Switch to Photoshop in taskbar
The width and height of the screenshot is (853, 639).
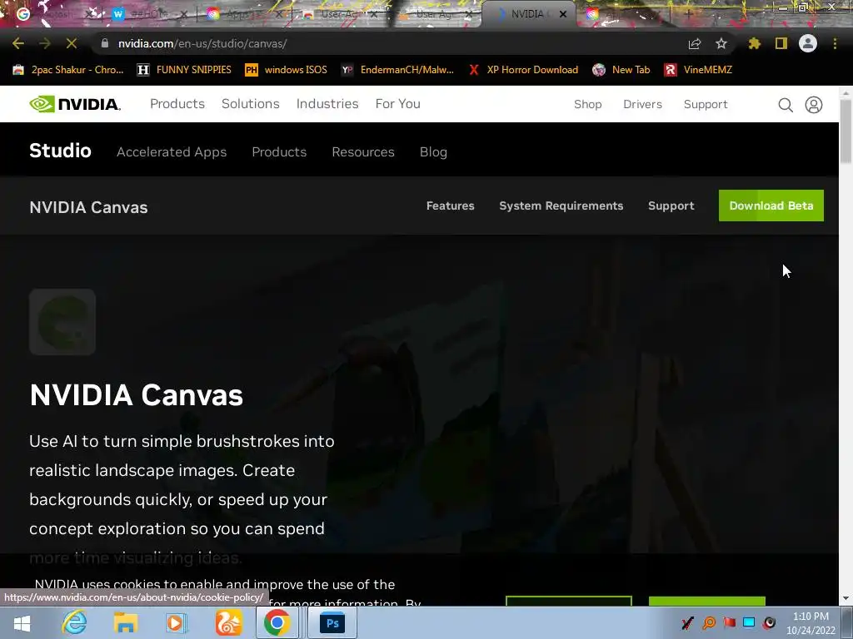point(332,622)
